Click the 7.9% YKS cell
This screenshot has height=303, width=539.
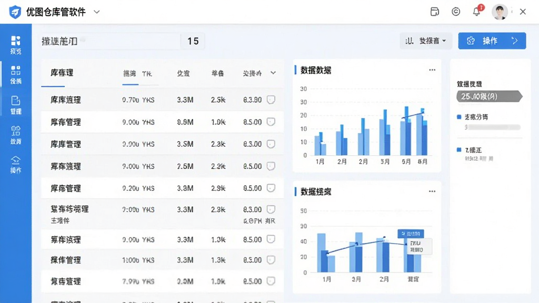click(138, 281)
